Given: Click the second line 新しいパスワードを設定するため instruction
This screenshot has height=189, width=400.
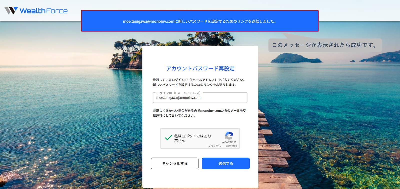Looking at the screenshot, I should [195, 85].
